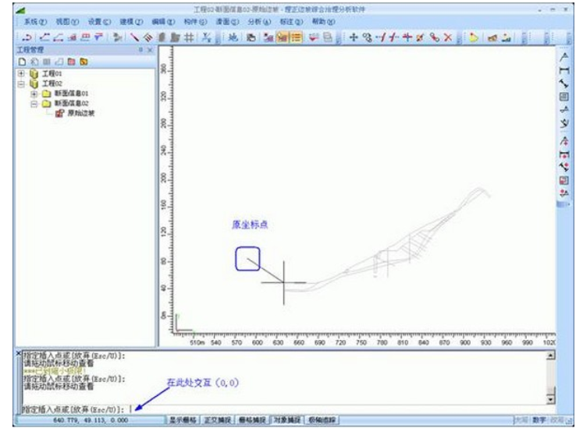This screenshot has width=583, height=435.
Task: Expand the 工程01 tree node
Action: (x=21, y=73)
